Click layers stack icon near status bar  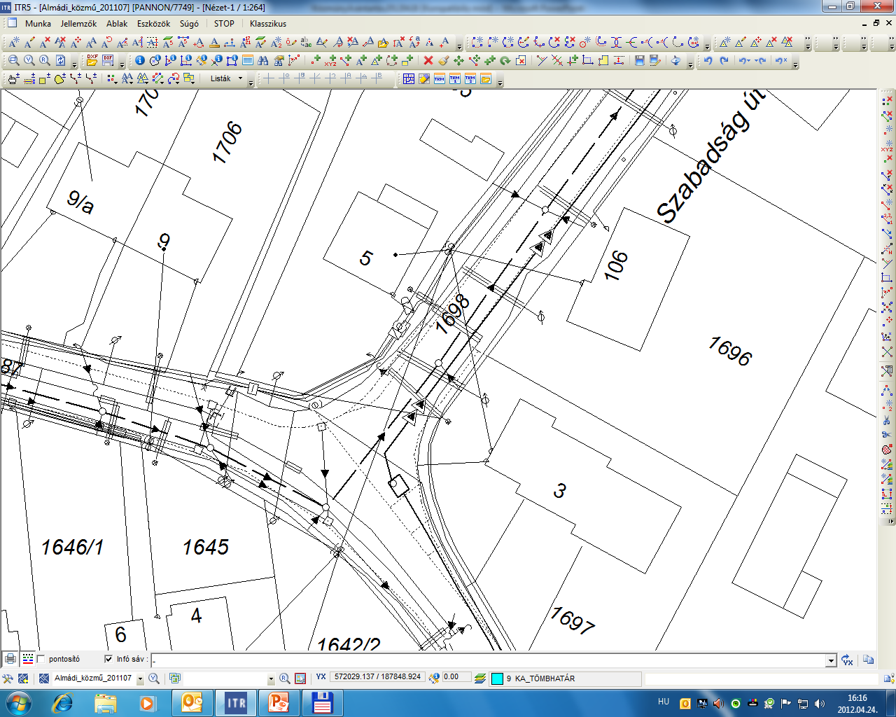(x=479, y=678)
